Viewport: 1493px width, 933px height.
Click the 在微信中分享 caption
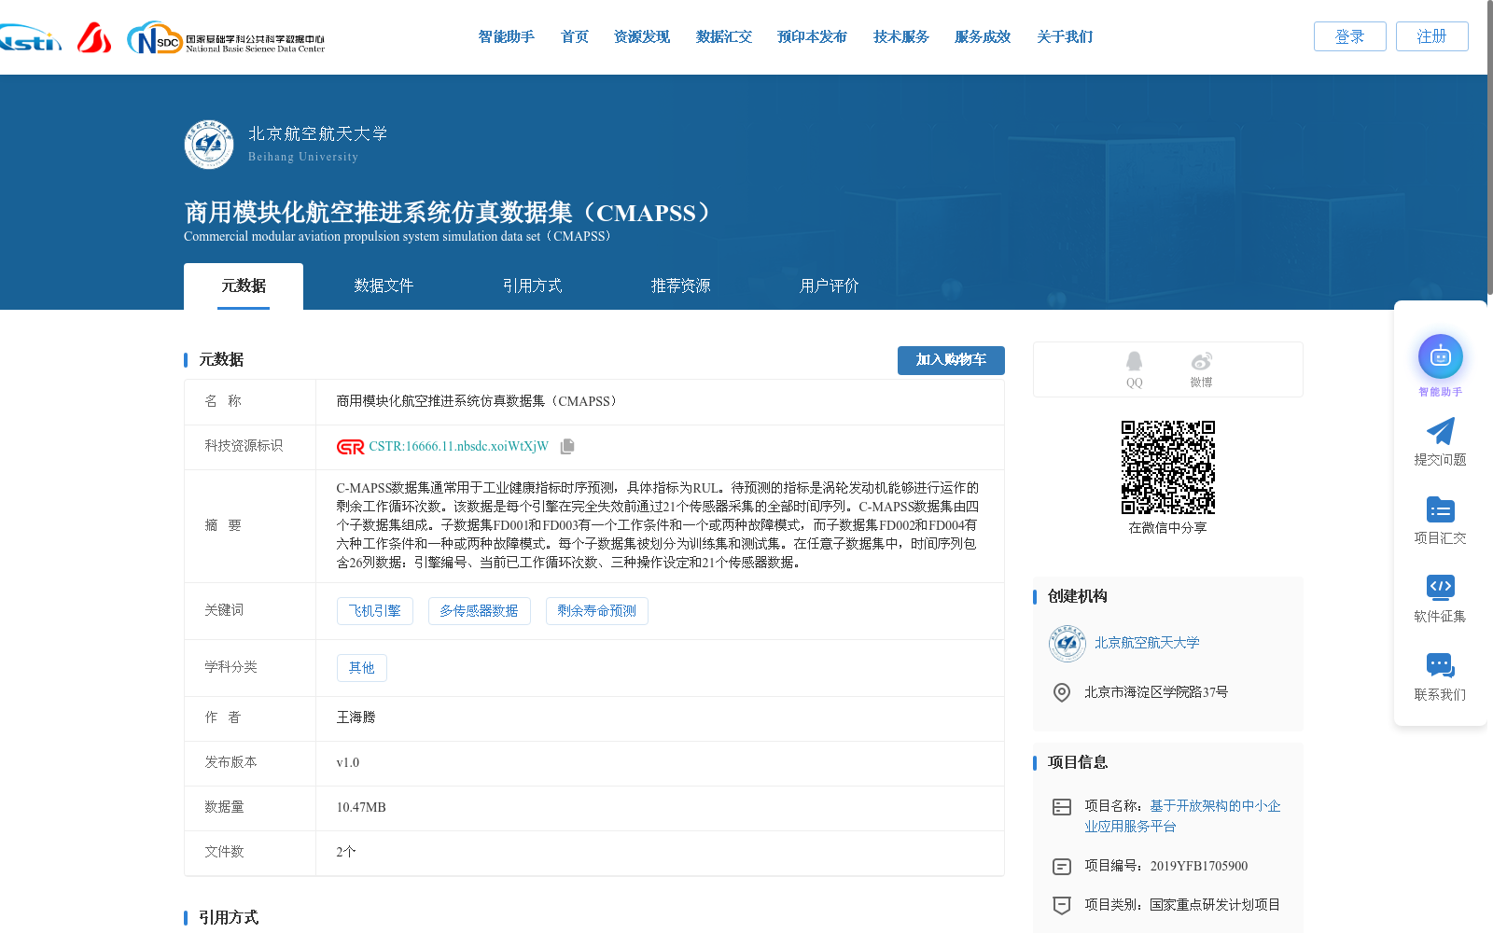[1168, 528]
